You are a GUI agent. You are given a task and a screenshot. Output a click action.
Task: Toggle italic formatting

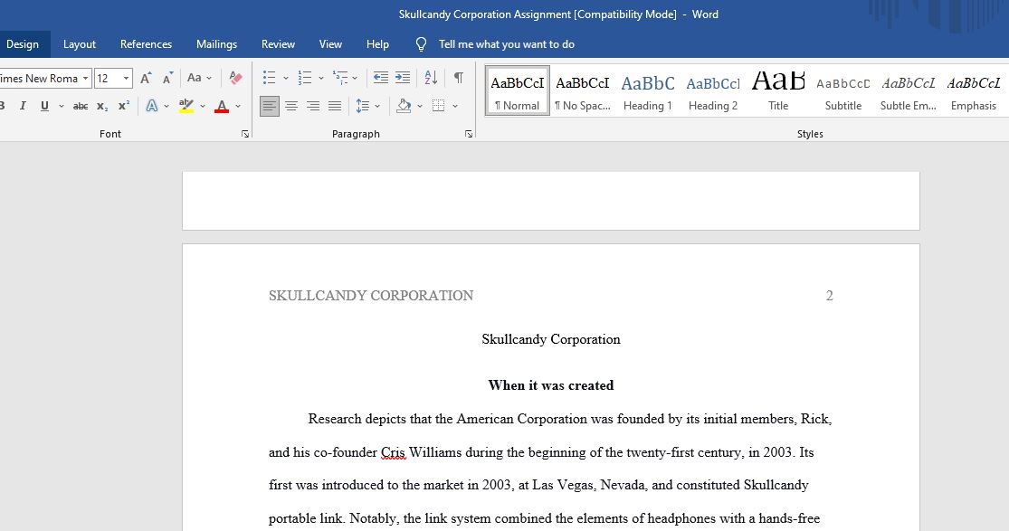(23, 106)
